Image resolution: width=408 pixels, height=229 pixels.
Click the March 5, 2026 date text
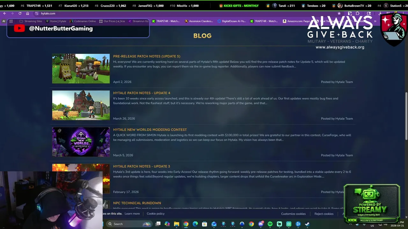pyautogui.click(x=123, y=155)
